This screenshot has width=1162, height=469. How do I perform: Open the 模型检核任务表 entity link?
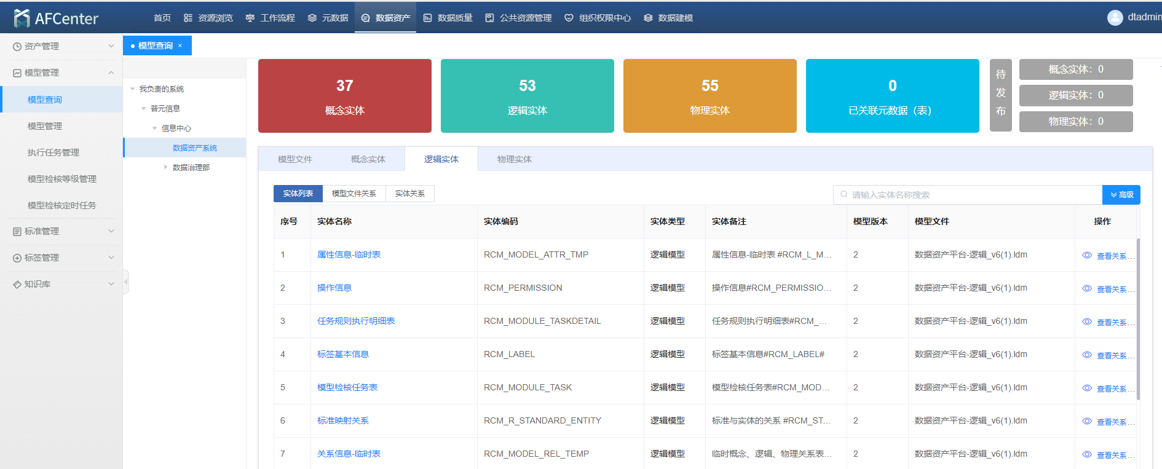(347, 387)
